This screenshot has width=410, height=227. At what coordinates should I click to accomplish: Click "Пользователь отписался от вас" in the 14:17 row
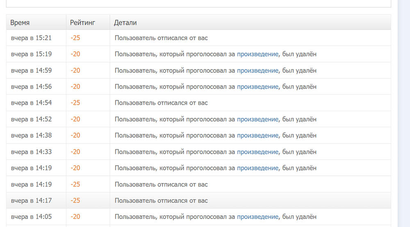click(x=161, y=201)
